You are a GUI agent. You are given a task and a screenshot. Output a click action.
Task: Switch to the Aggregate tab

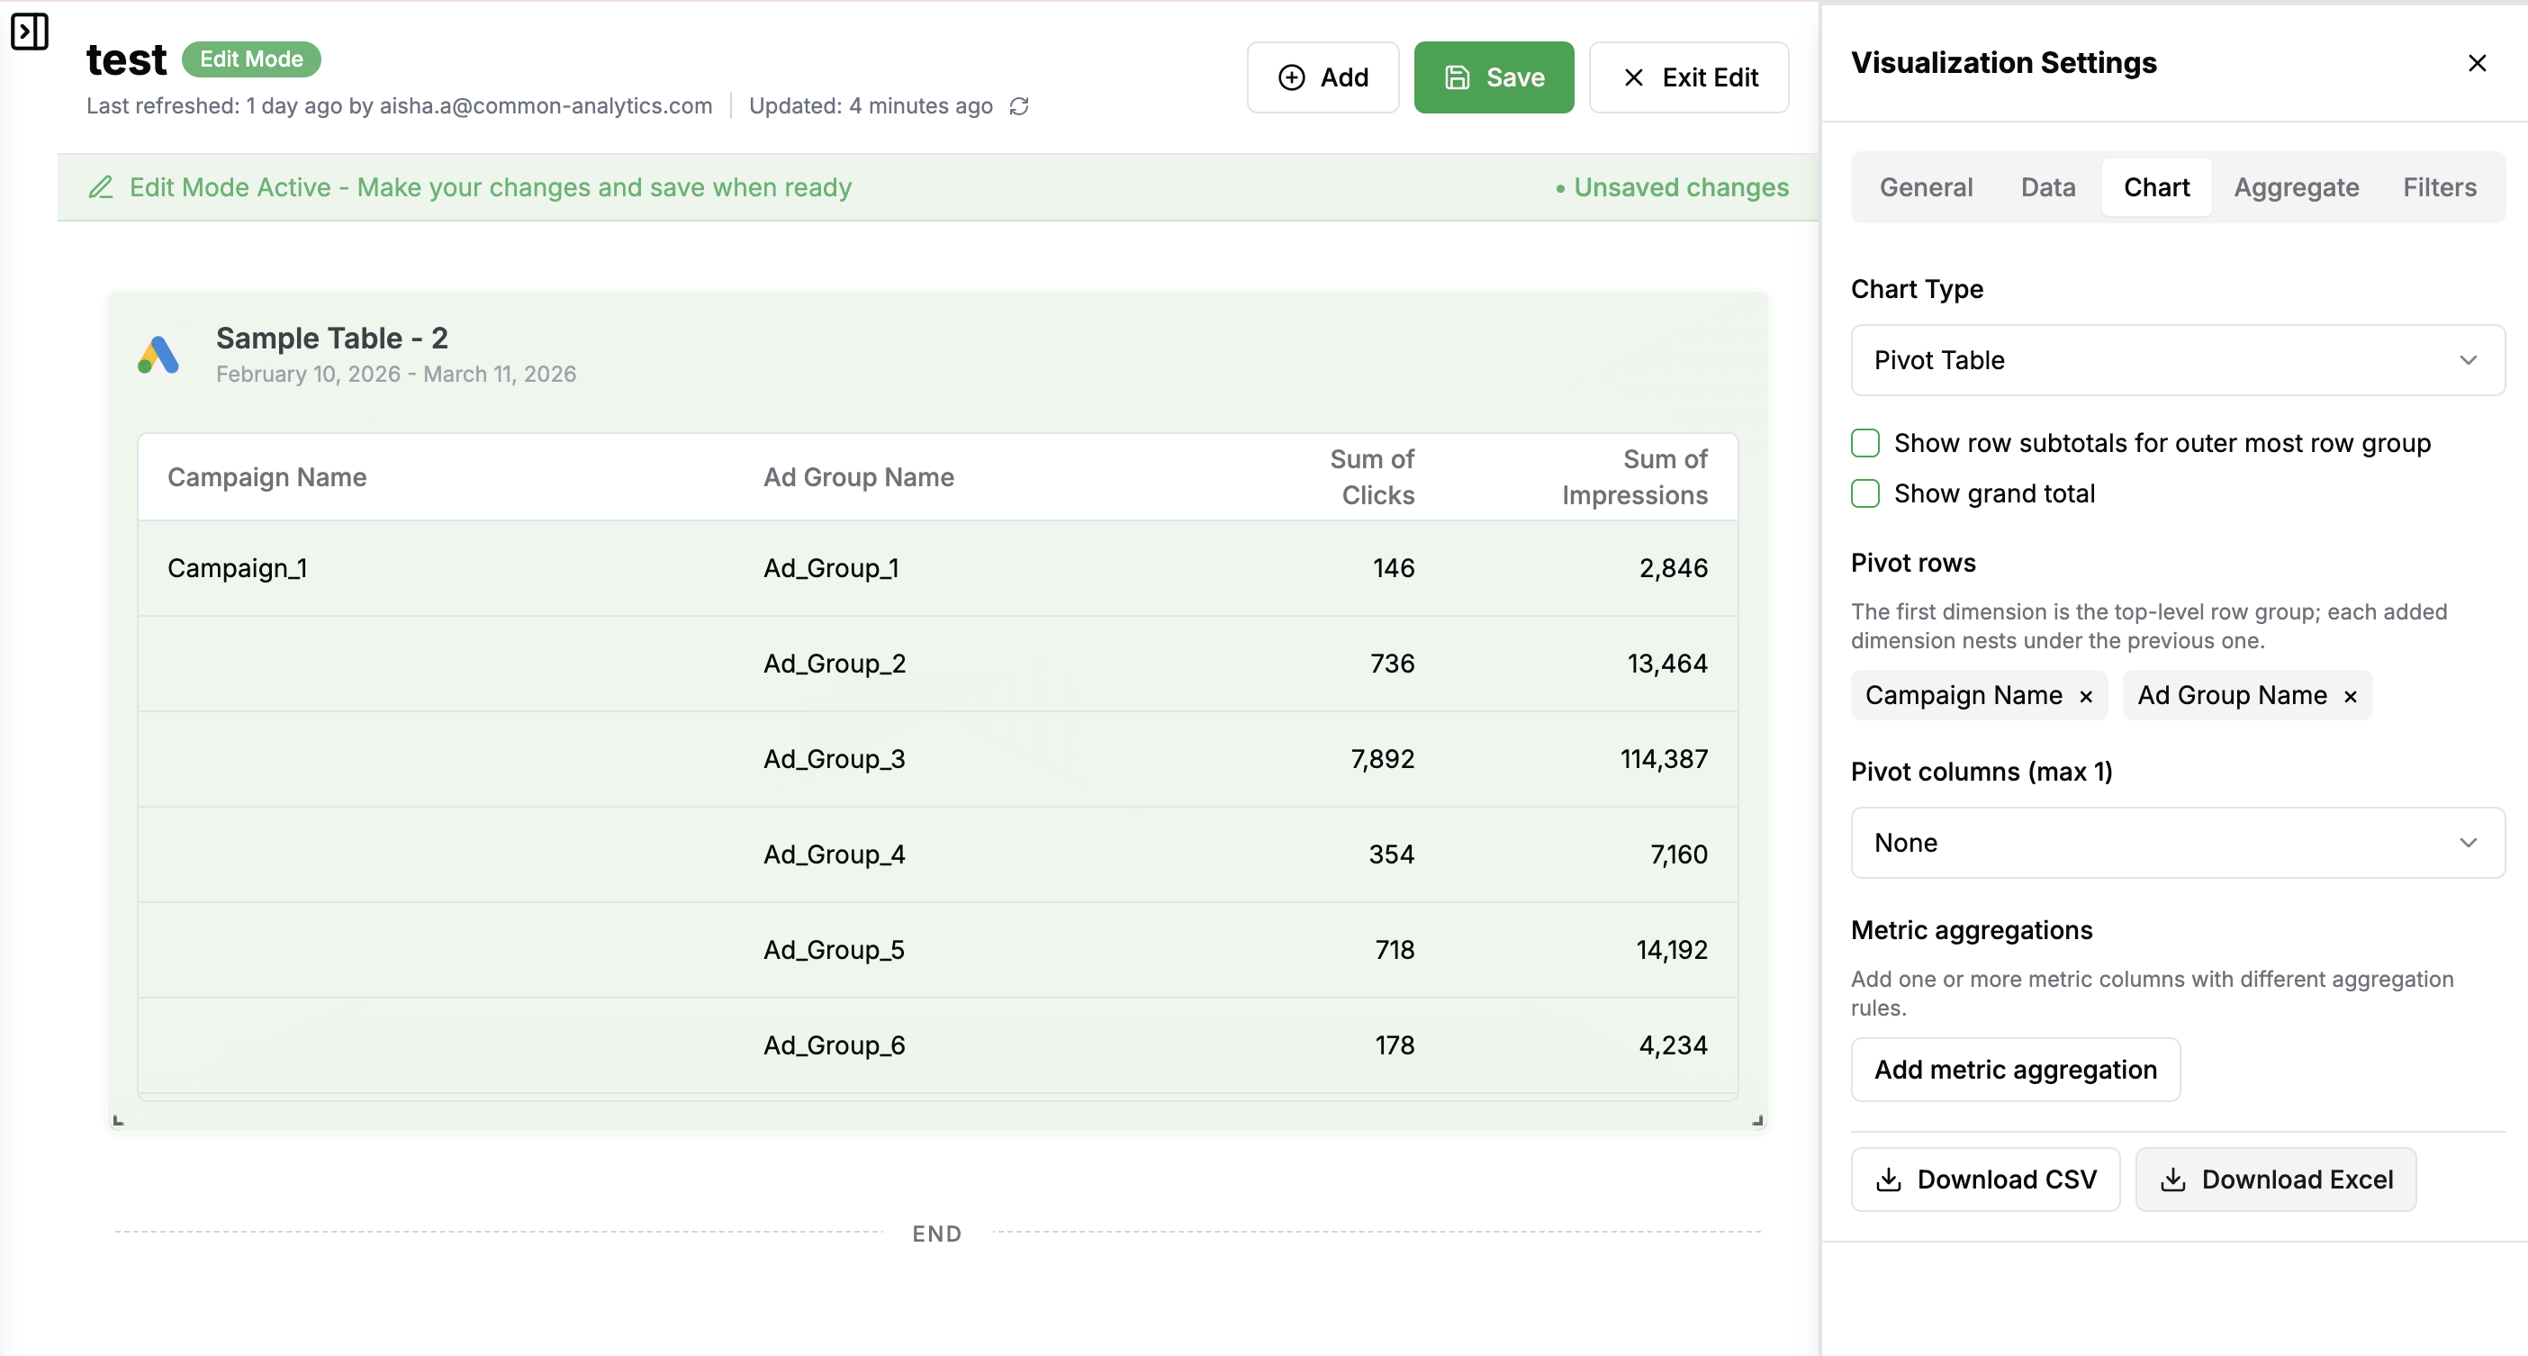pyautogui.click(x=2296, y=186)
